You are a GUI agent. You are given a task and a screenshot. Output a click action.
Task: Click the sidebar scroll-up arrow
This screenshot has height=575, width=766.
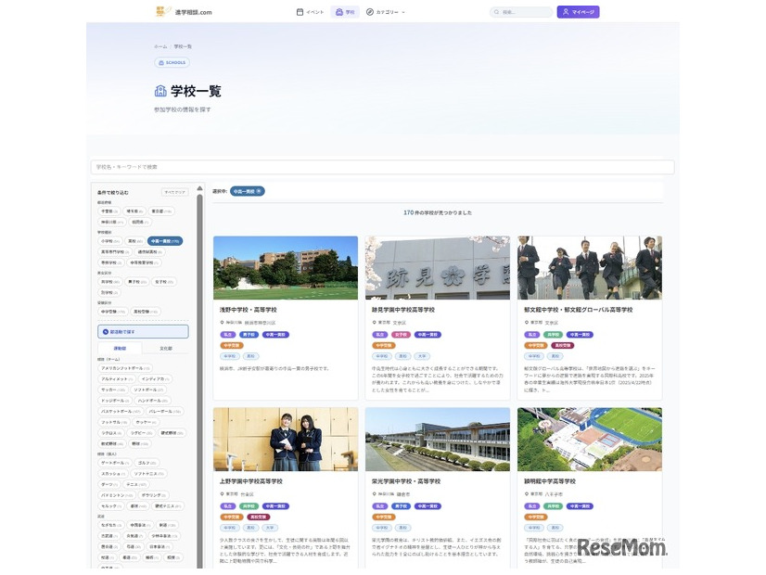point(199,188)
